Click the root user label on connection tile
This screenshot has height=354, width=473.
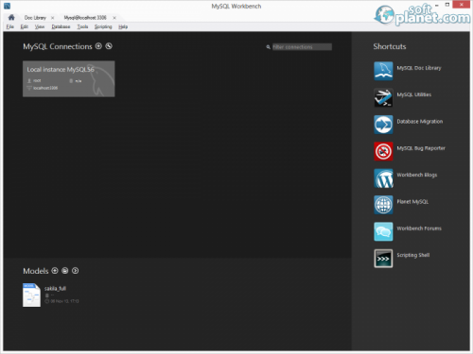coord(37,81)
